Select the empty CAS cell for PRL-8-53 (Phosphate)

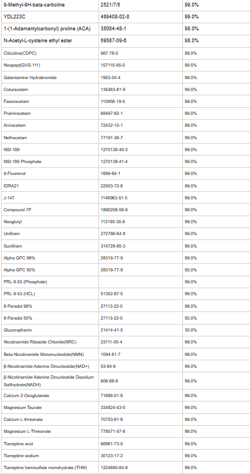tap(141, 282)
